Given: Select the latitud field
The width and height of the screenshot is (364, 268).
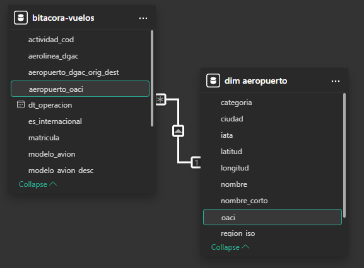Looking at the screenshot, I should (273, 152).
